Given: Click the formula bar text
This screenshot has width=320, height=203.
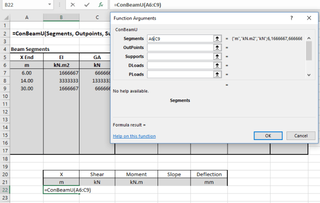Looking at the screenshot, I should [x=129, y=5].
